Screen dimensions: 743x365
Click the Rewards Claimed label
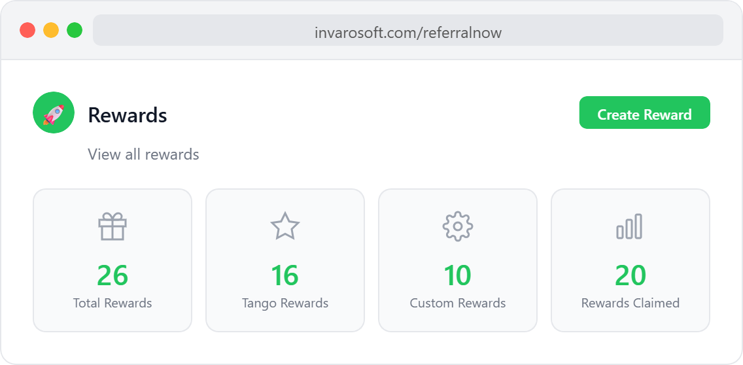tap(631, 303)
